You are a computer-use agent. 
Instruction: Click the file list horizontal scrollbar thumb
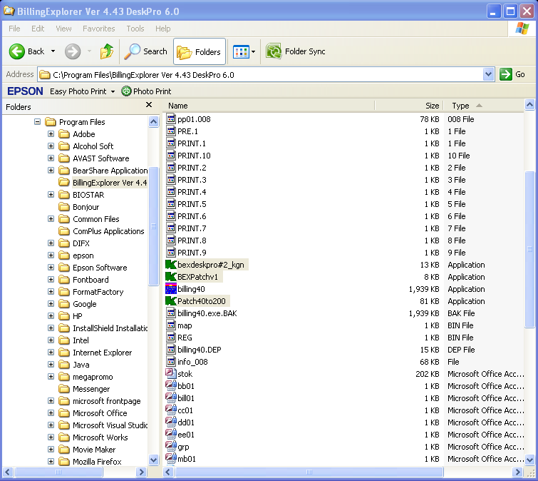(x=309, y=472)
